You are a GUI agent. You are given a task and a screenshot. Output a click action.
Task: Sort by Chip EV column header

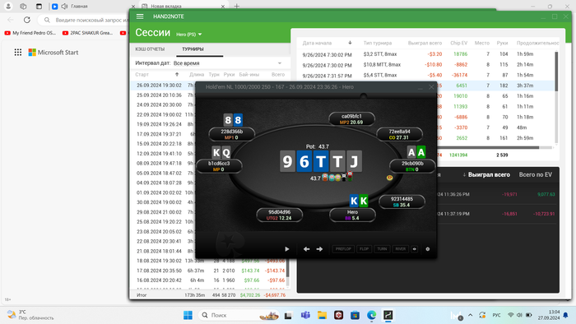coord(459,43)
